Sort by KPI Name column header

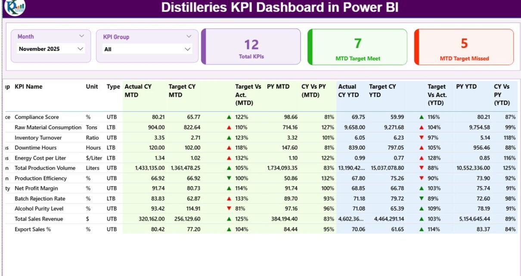[x=28, y=87]
